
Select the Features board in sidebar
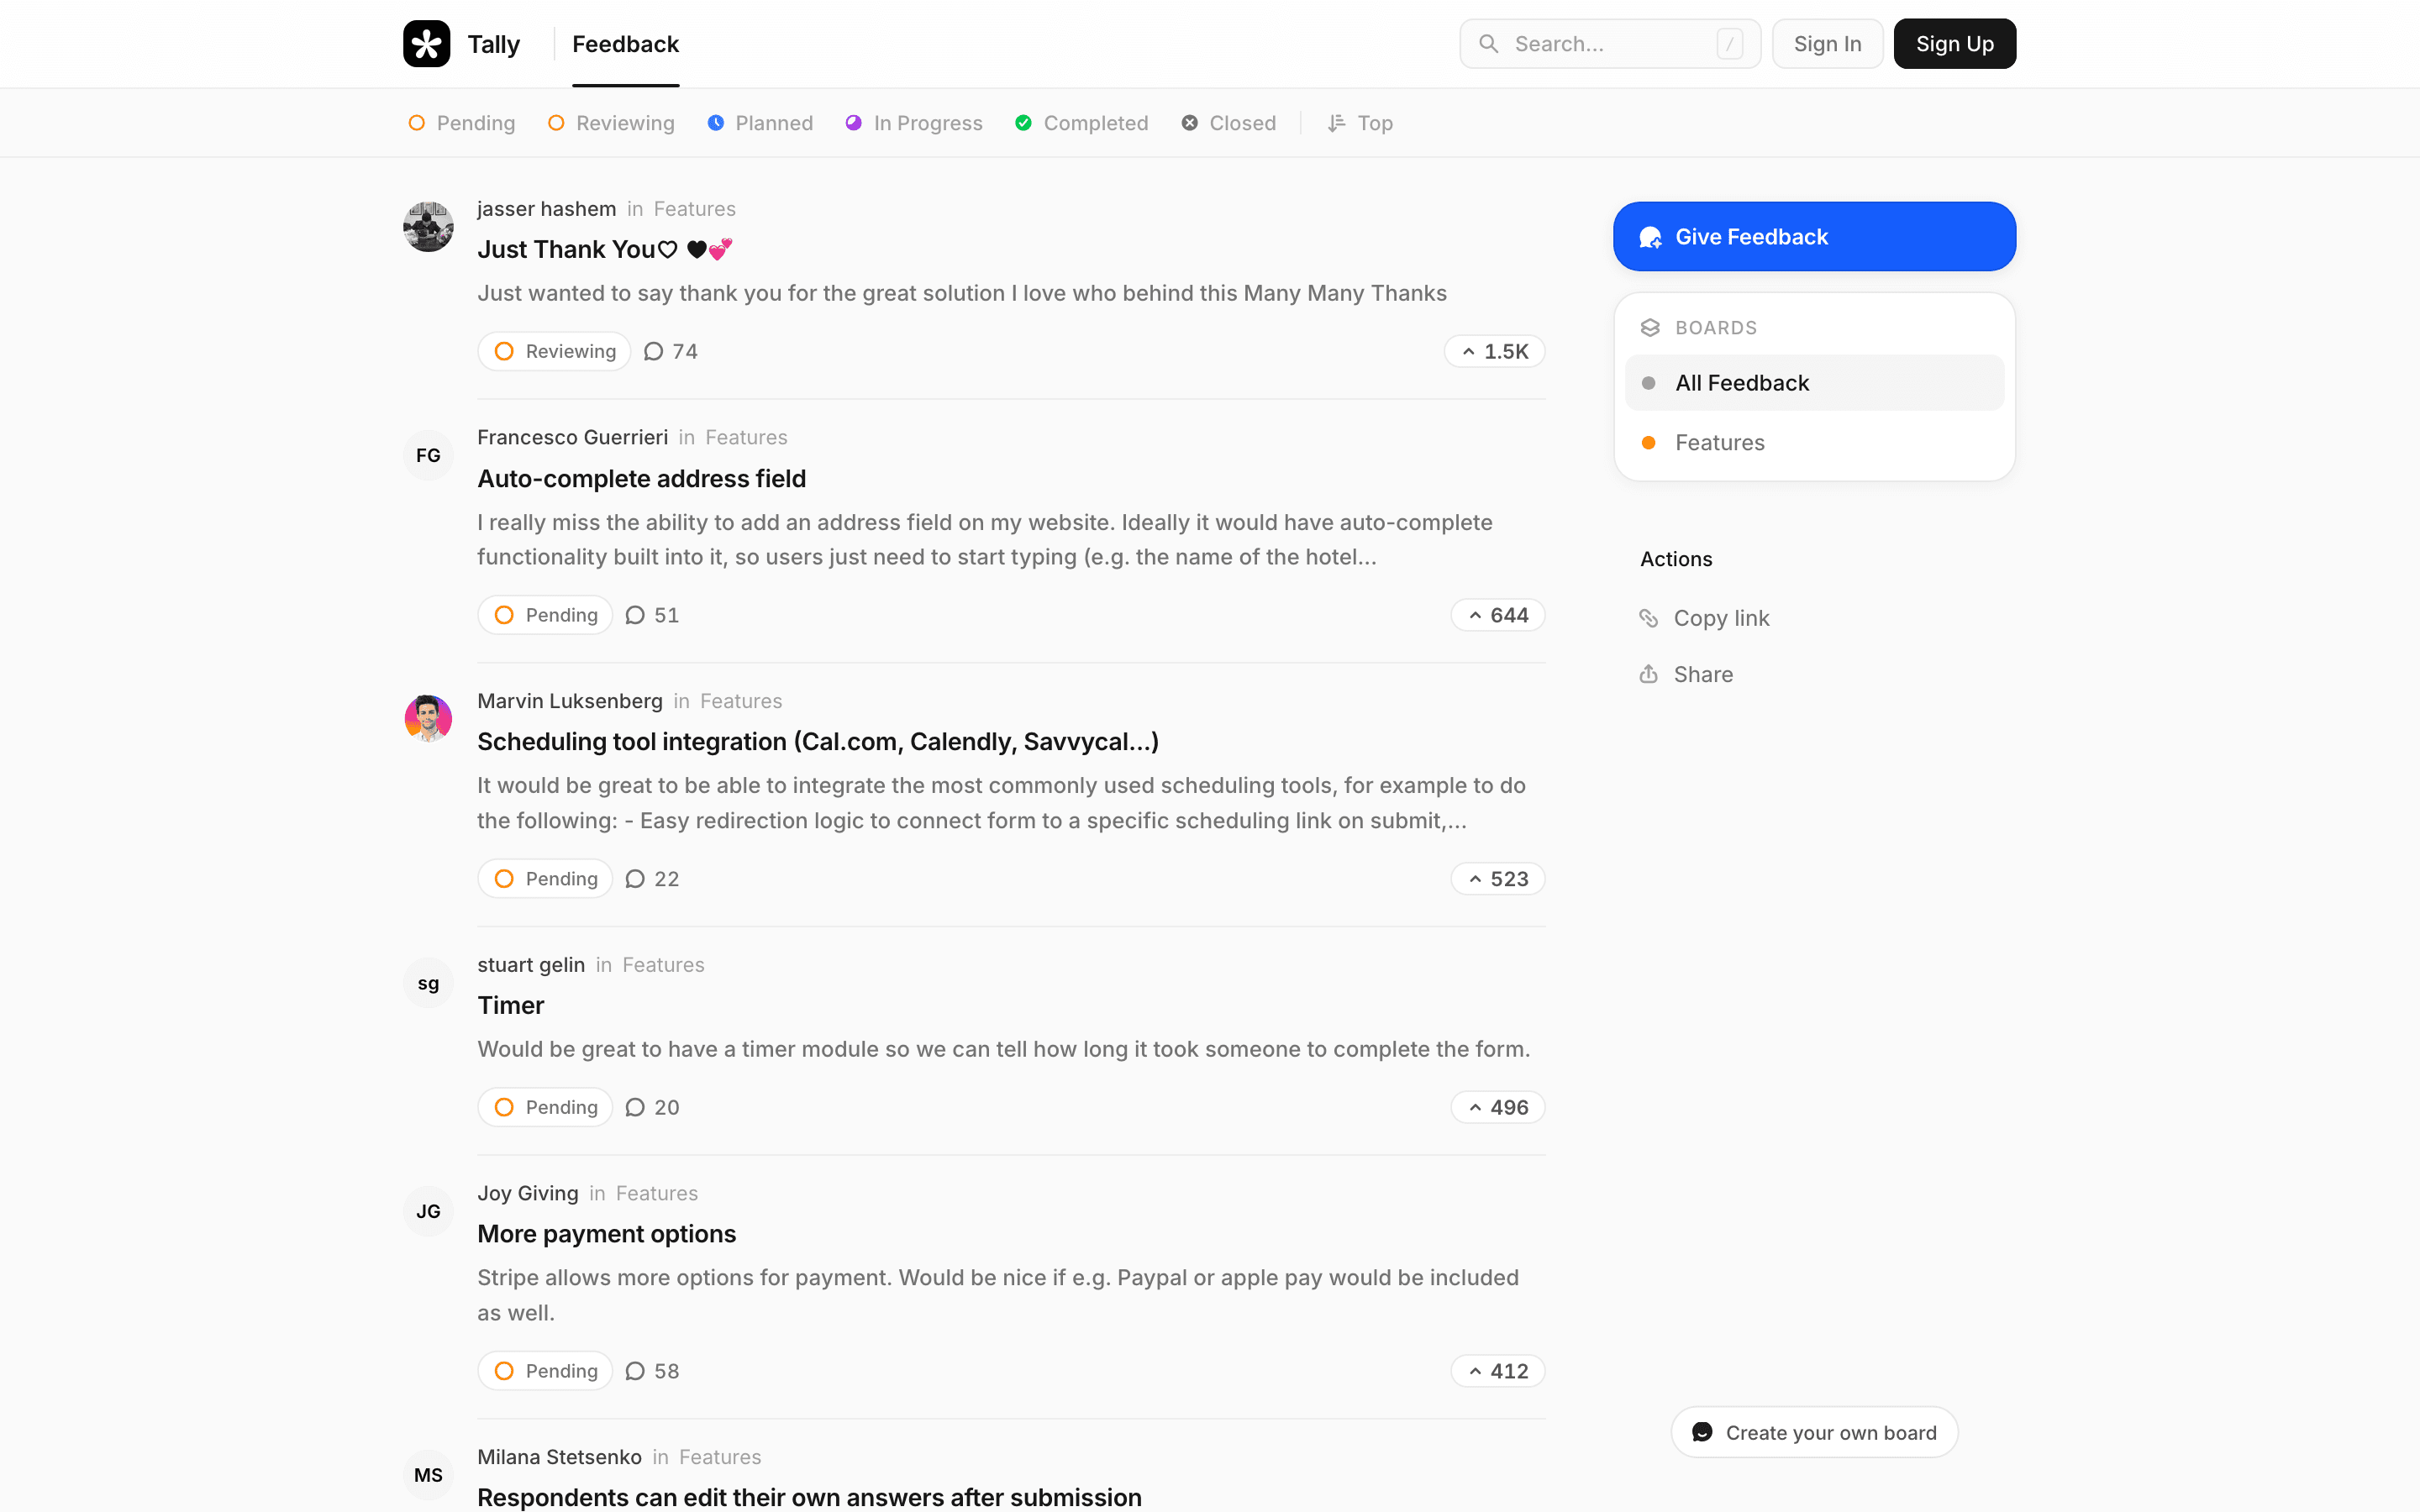tap(1814, 443)
